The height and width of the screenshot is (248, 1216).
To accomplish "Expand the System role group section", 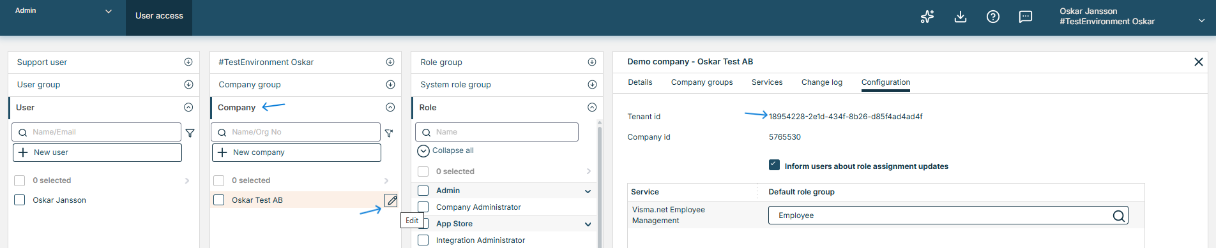I will [592, 84].
